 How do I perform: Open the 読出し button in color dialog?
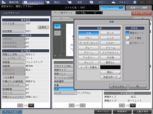pyautogui.click(x=110, y=72)
